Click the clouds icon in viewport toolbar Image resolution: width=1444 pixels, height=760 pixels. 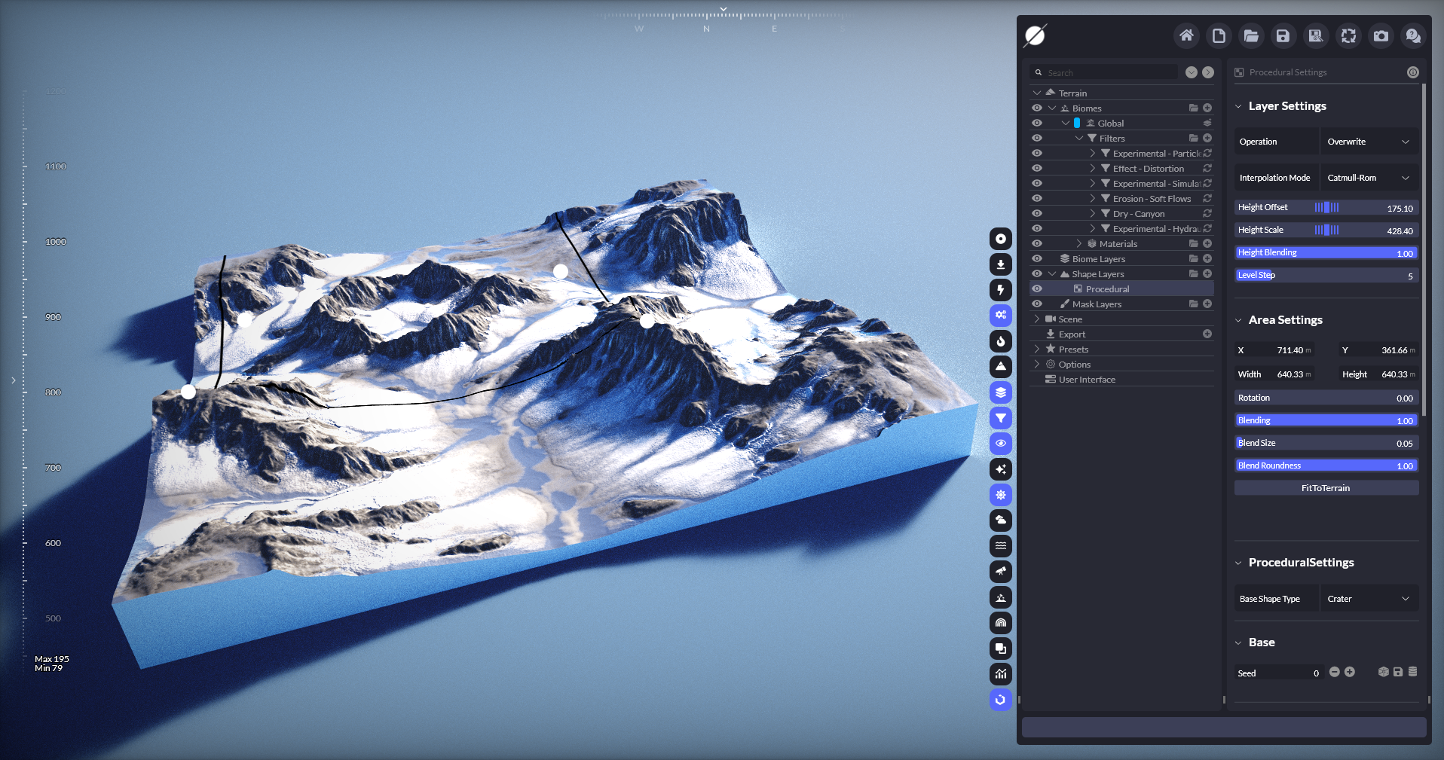1000,520
